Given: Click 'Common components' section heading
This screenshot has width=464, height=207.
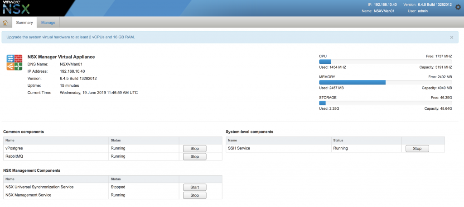Looking at the screenshot, I should 24,132.
